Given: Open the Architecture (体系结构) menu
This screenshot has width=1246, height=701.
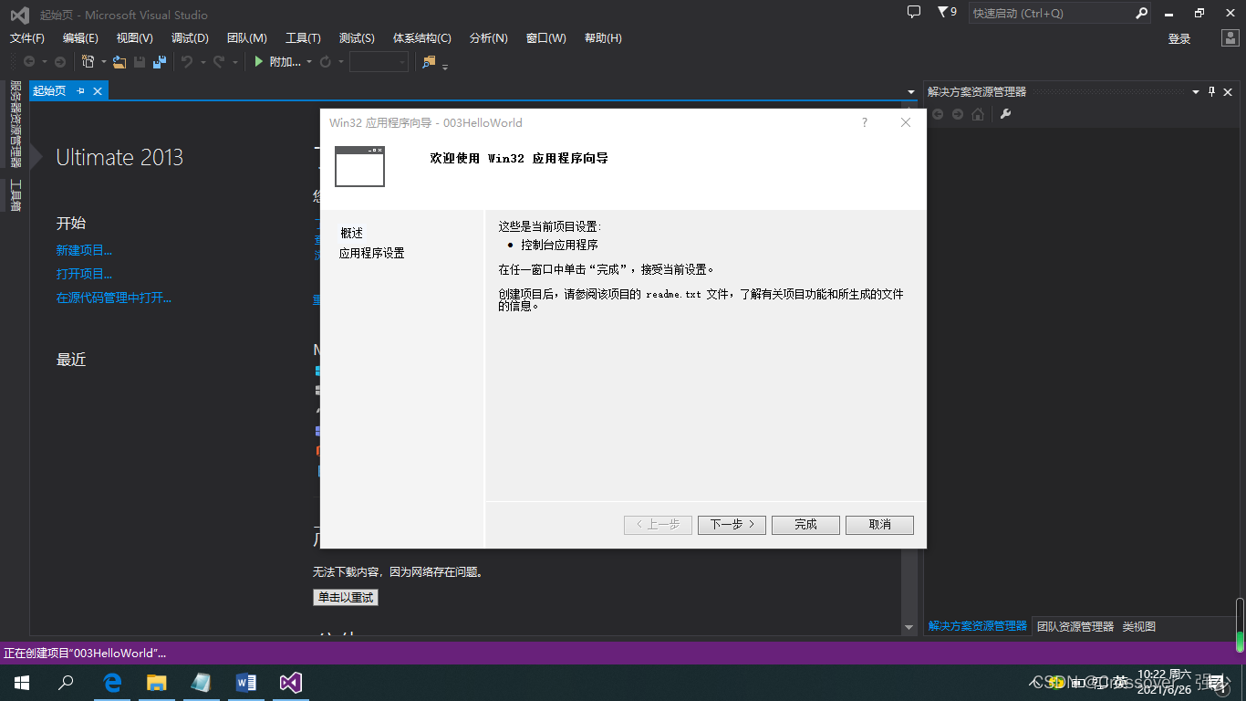Looking at the screenshot, I should tap(422, 38).
